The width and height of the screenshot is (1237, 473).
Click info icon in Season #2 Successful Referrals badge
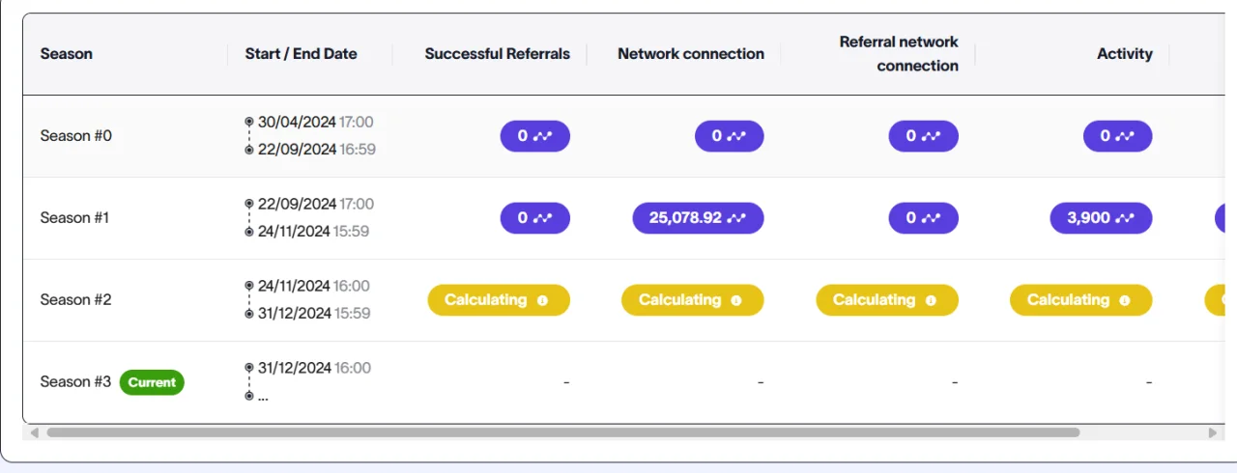point(542,300)
